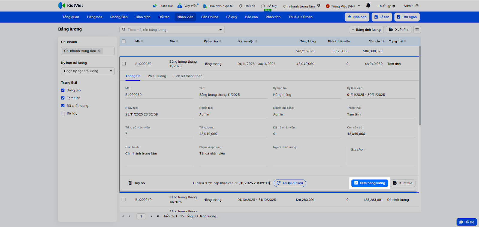Open the Admin account icon
This screenshot has height=227, width=479.
coord(417,6)
